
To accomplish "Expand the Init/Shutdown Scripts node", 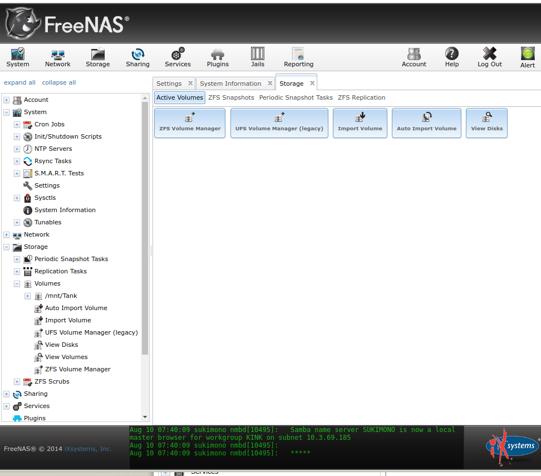I will pos(17,137).
